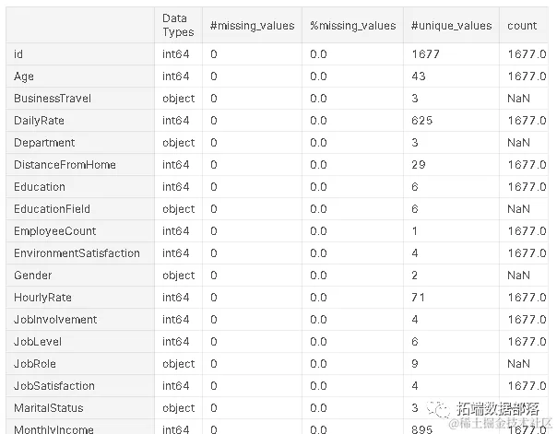Click unique values cell showing 625
Screen dimensions: 557x434
click(x=424, y=121)
